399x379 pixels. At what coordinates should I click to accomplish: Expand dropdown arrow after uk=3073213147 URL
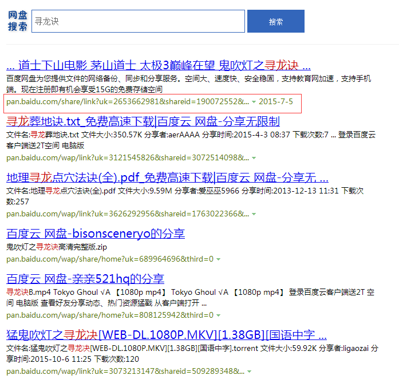coord(249,372)
